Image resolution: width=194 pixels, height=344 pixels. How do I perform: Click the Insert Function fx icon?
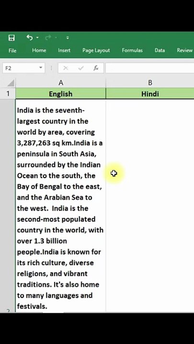point(96,68)
